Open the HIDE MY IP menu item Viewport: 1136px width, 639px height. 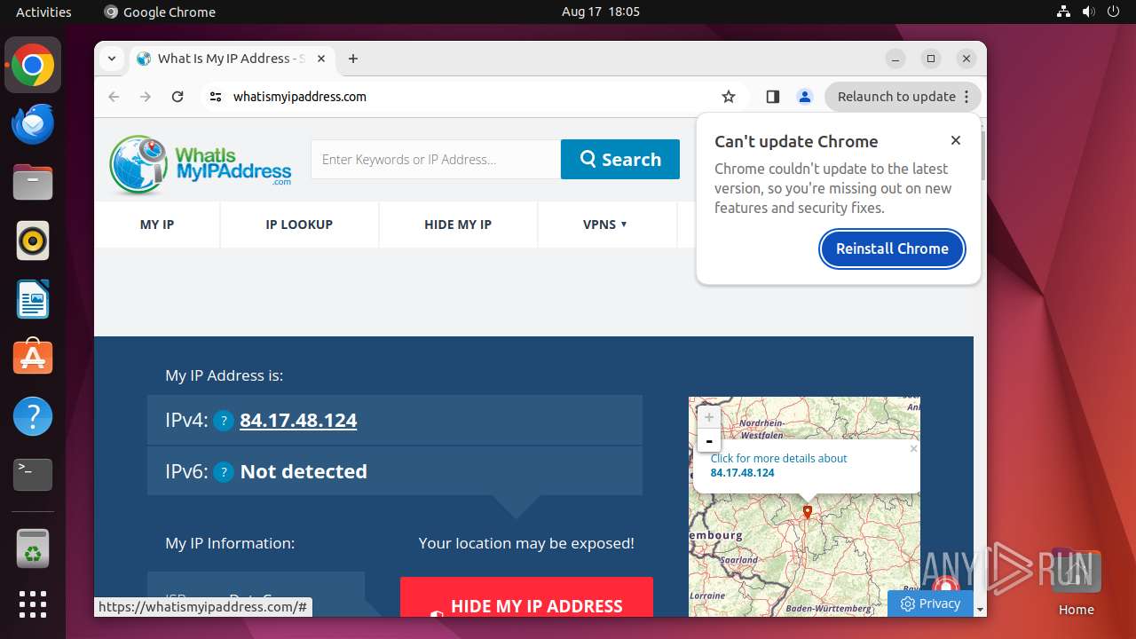(458, 225)
